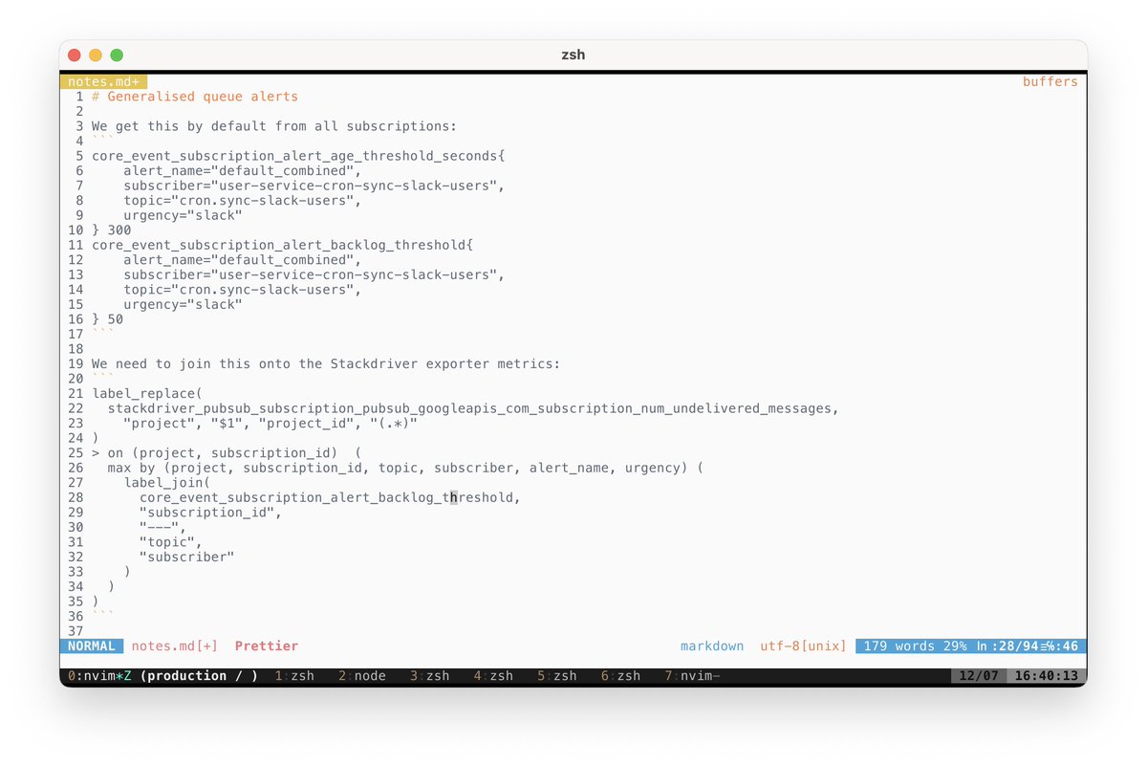Click "subscription_id" string on line 29

(x=206, y=512)
